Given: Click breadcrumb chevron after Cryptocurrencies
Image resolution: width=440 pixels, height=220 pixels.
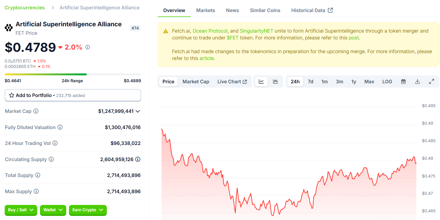Looking at the screenshot, I should click(53, 8).
